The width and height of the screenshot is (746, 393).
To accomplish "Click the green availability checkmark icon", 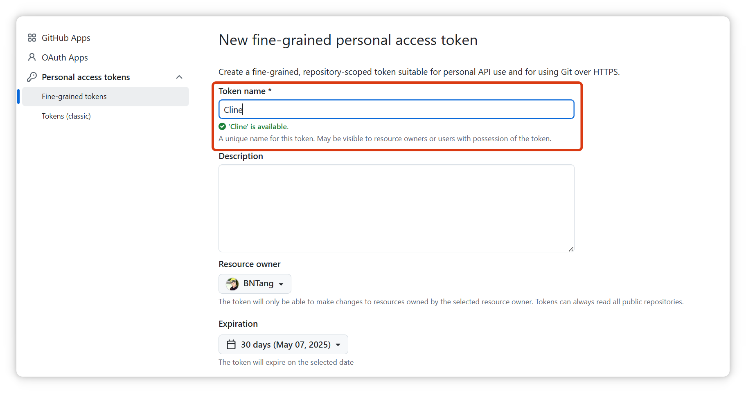I will 222,126.
